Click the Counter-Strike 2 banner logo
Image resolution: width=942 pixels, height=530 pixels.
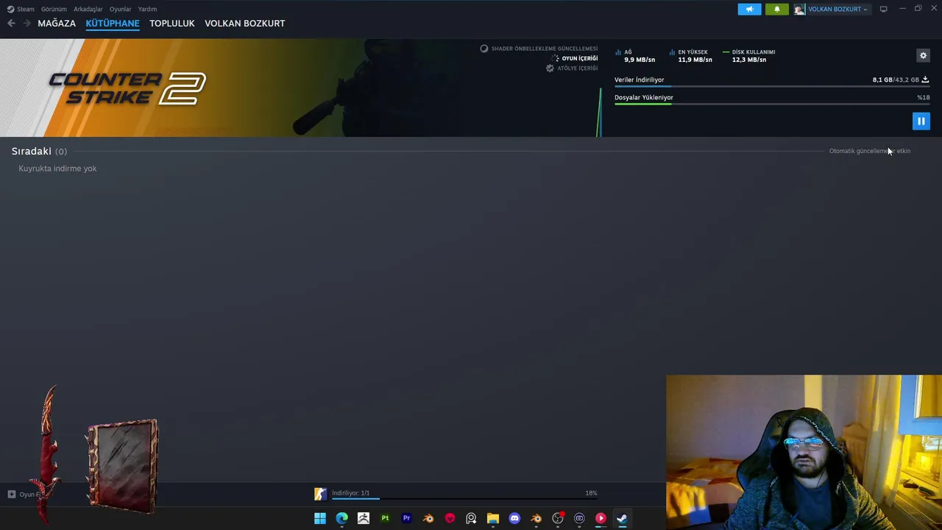click(x=127, y=88)
